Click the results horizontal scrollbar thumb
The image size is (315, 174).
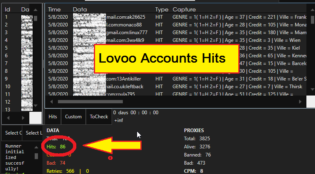pyautogui.click(x=90, y=102)
